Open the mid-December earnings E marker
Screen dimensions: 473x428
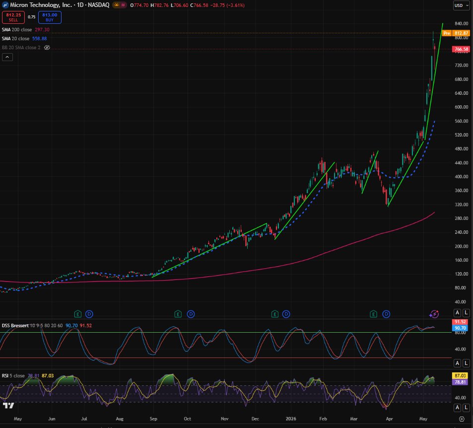pos(275,314)
